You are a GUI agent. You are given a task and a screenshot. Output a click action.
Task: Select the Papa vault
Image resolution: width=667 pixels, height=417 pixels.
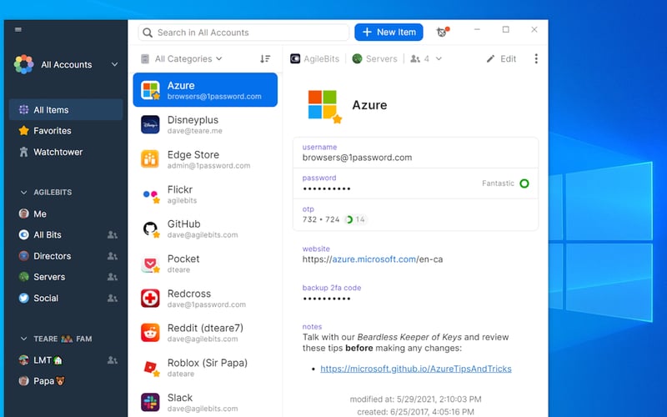[x=66, y=381]
